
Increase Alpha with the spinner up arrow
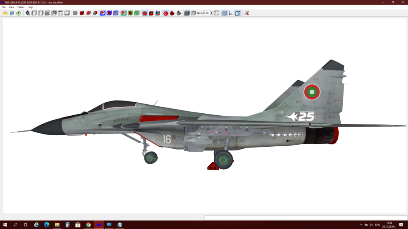211,12
